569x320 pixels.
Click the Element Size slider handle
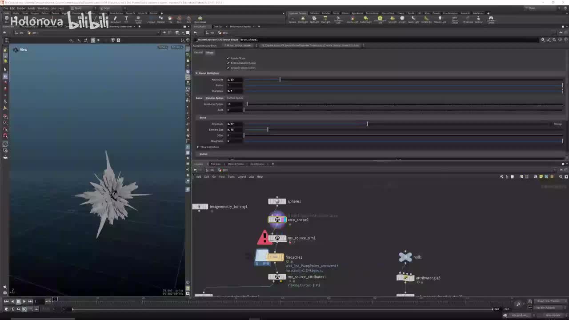pos(268,130)
